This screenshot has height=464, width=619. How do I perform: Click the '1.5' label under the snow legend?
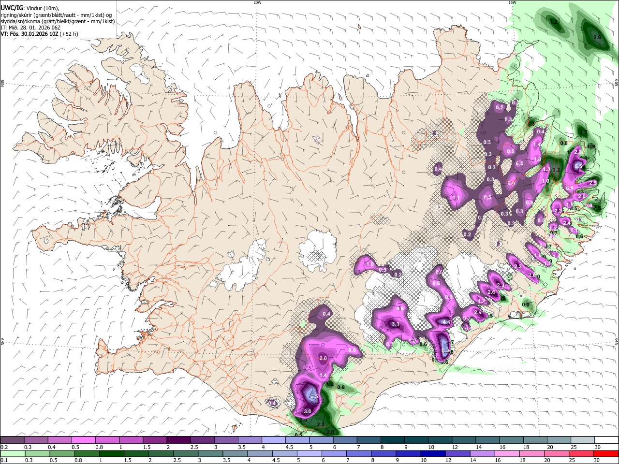coord(147,447)
